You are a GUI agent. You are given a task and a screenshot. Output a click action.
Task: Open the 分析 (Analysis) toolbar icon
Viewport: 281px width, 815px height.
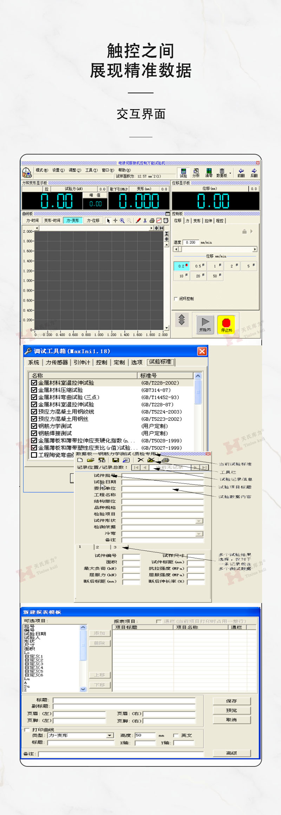point(196,172)
